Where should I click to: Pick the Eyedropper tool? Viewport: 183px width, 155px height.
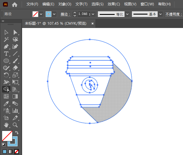pyautogui.click(x=6, y=104)
